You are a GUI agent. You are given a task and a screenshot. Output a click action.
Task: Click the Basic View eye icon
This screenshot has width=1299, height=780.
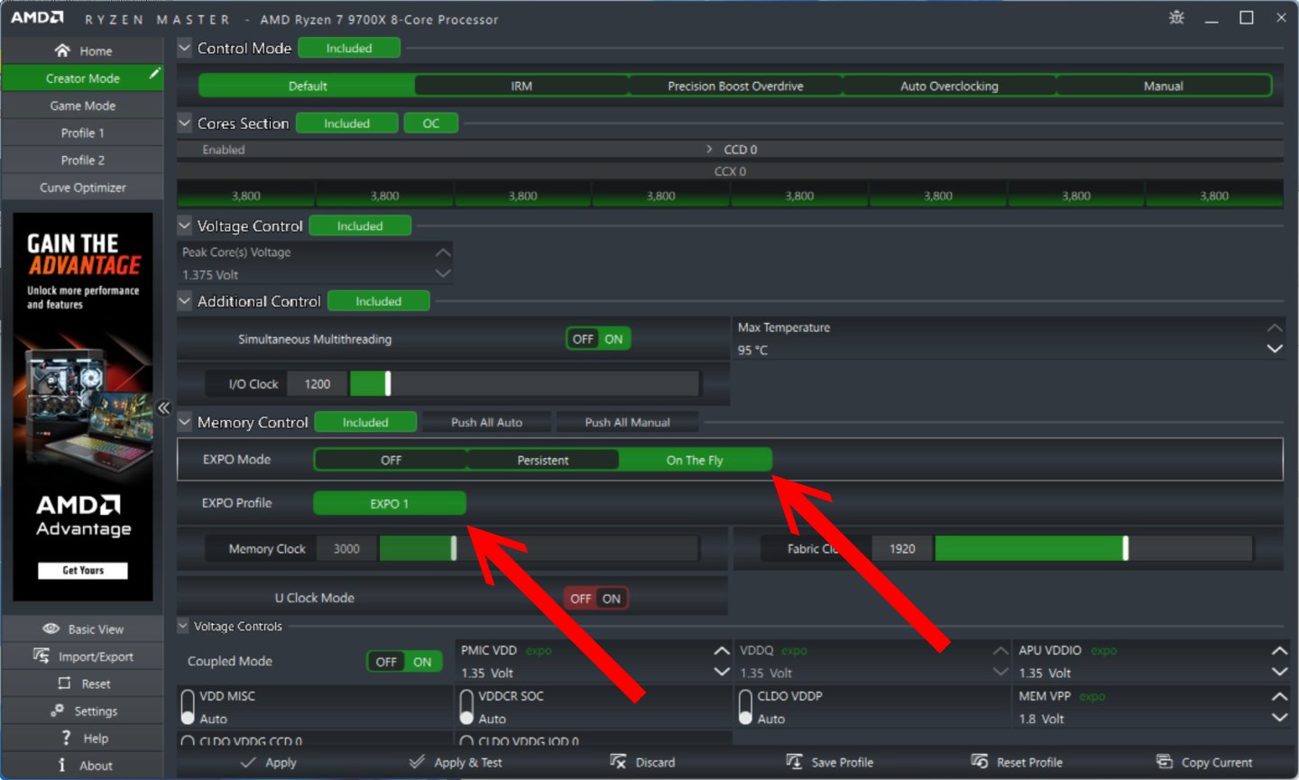pos(51,629)
